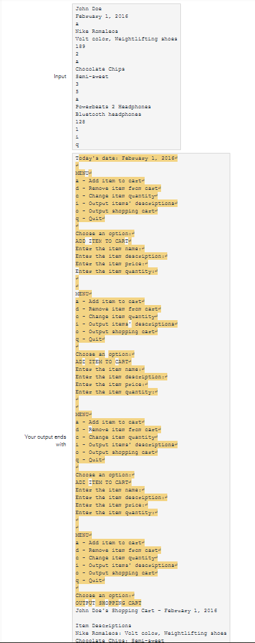Select the '189' price value in Input
The image size is (255, 643).
tap(80, 47)
